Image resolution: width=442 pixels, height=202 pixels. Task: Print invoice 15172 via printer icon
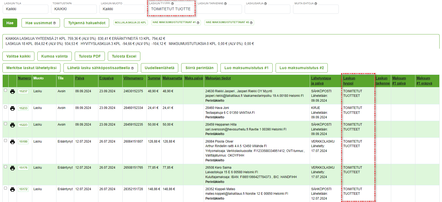coord(12,190)
